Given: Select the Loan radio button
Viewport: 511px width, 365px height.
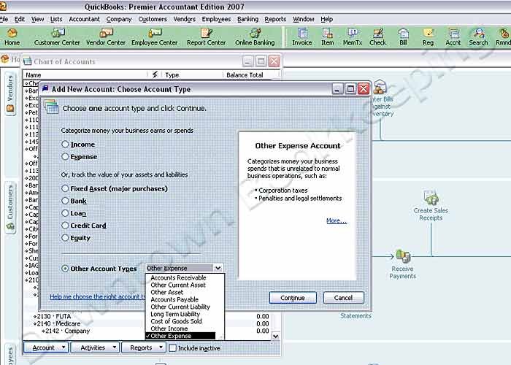Looking at the screenshot, I should click(65, 213).
